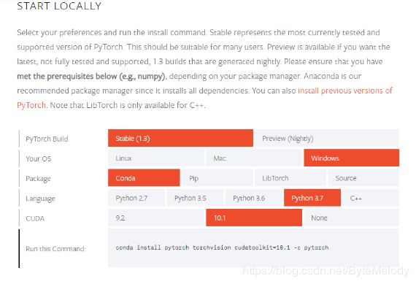Switch package to Pip
Screen dimensions: 416x284
217,178
